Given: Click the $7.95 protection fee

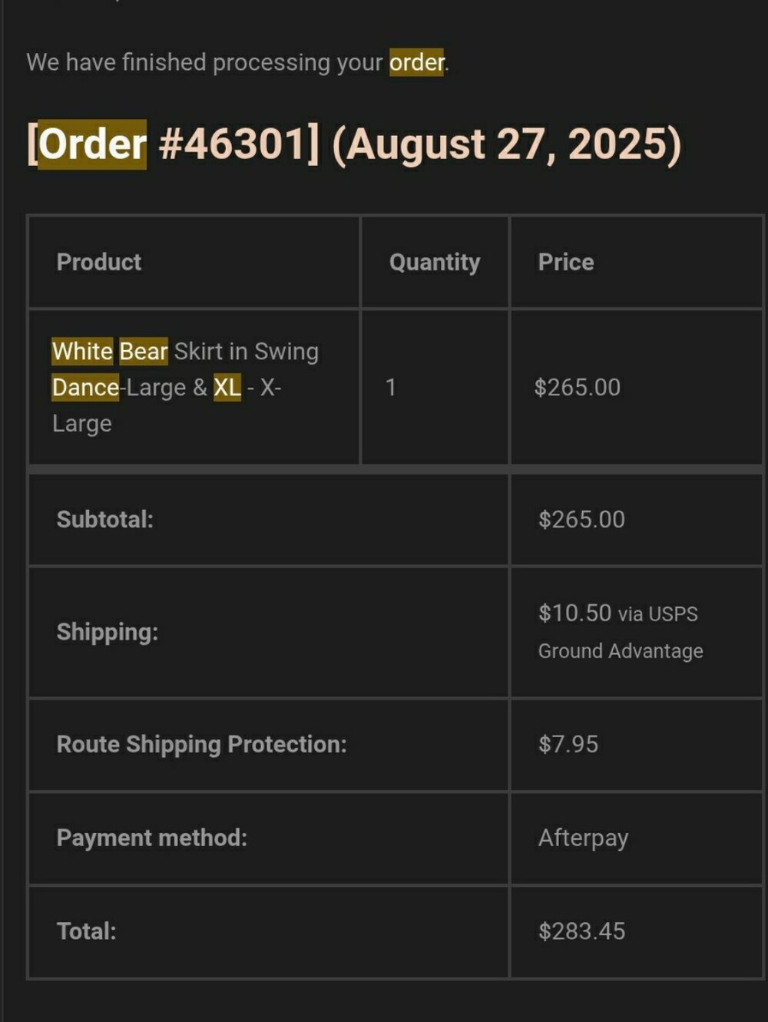Looking at the screenshot, I should pos(568,744).
